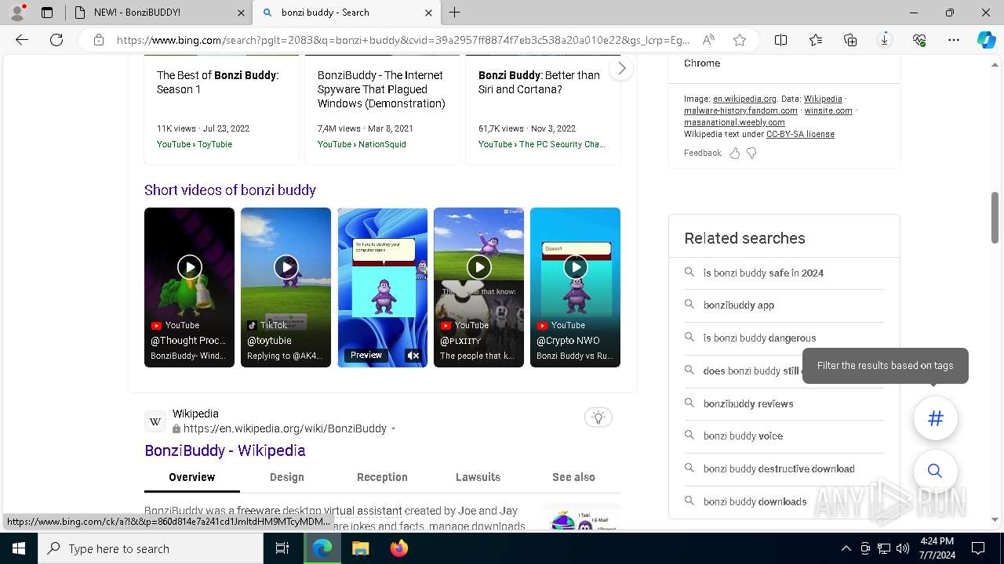Viewport: 1004px width, 564px height.
Task: Open the split screen icon
Action: pyautogui.click(x=781, y=40)
